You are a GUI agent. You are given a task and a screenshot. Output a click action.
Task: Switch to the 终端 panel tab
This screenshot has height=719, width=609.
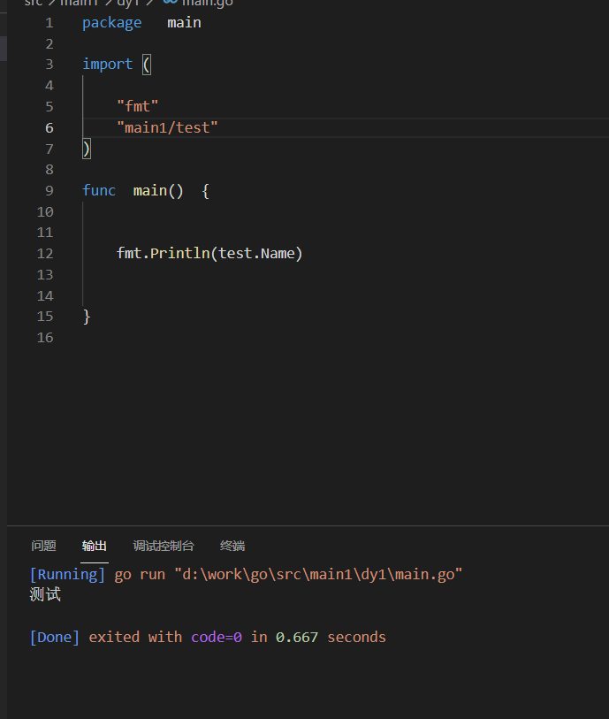coord(232,546)
